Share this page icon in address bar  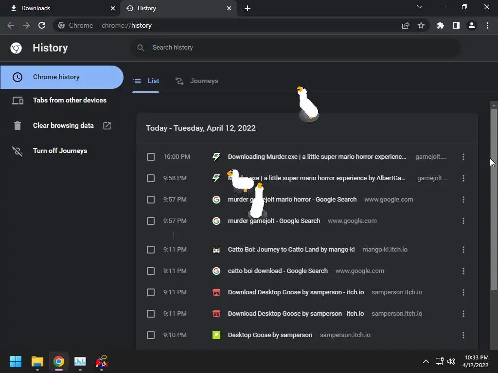point(406,26)
